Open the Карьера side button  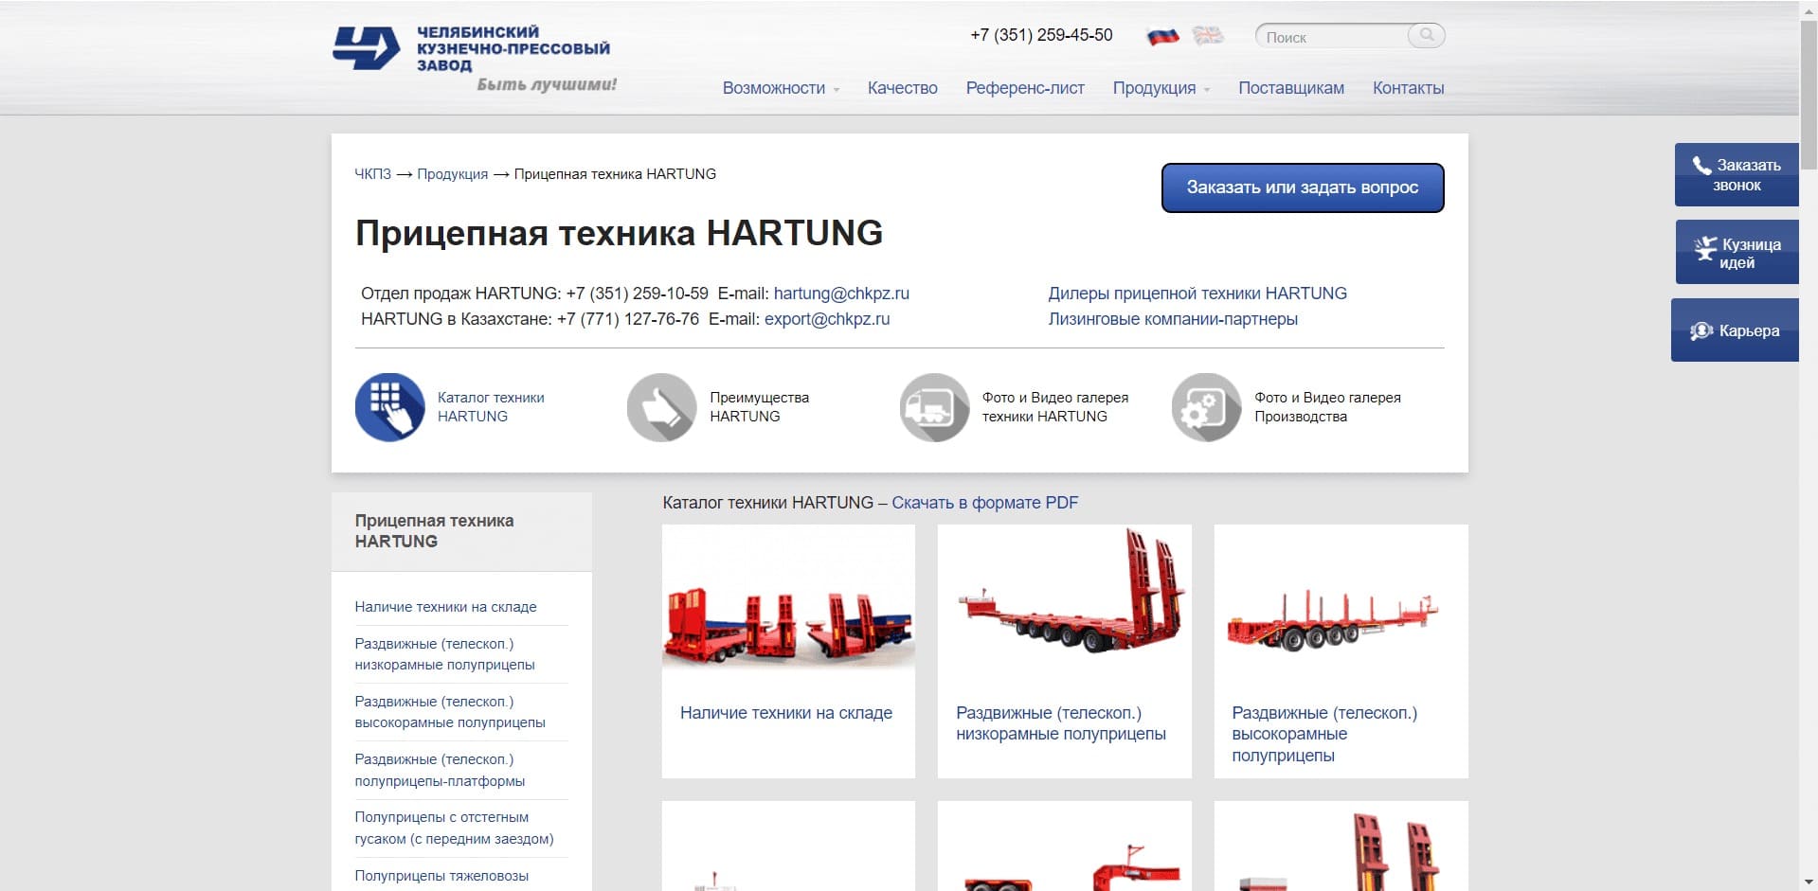[1735, 330]
